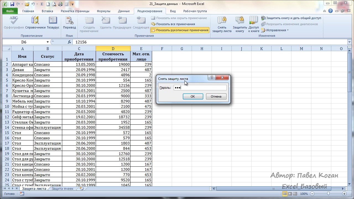Click the Quick Print printer icon
Viewport: 354px width, 199px height.
pyautogui.click(x=61, y=4)
